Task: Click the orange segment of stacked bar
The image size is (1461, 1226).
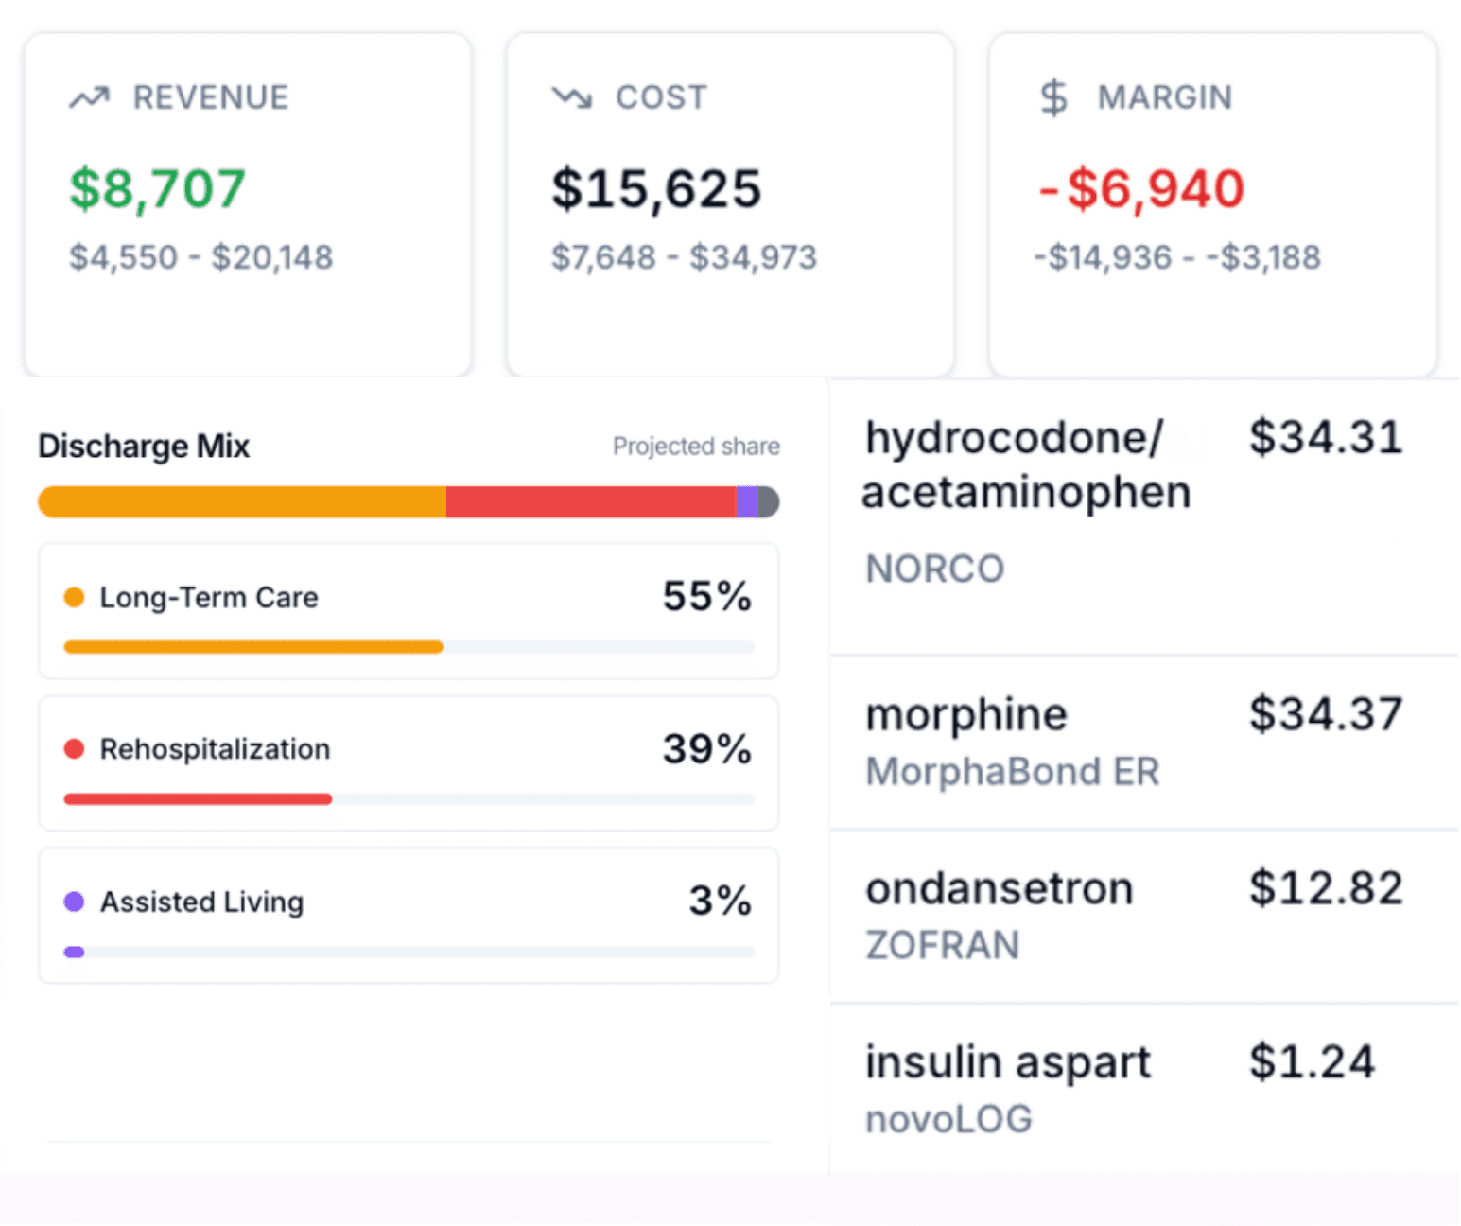Action: 242,502
